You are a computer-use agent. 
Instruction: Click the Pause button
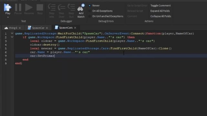coord(18,9)
